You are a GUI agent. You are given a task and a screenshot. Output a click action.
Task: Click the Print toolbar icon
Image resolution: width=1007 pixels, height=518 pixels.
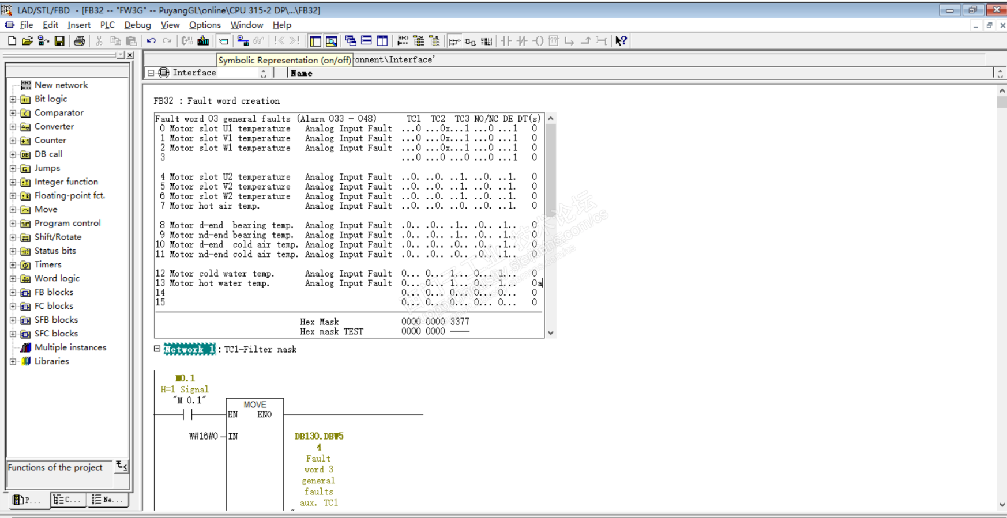tap(80, 41)
